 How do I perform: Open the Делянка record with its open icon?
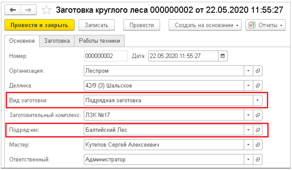tap(257, 85)
